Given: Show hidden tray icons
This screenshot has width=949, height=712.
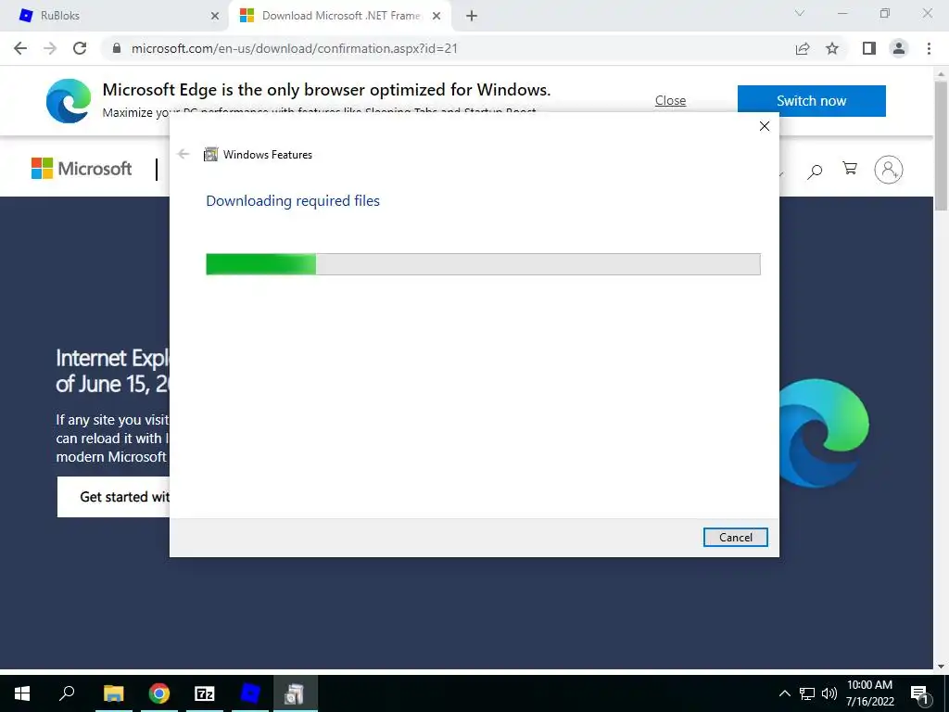Looking at the screenshot, I should click(784, 693).
